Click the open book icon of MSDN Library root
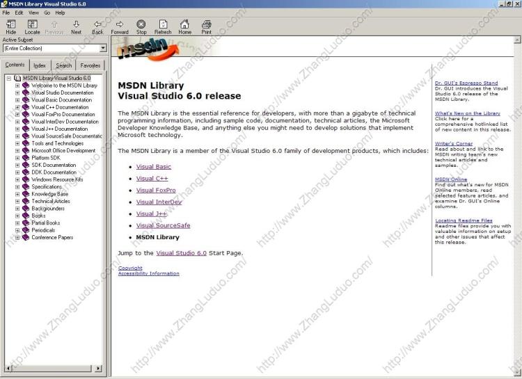522x379 pixels. 17,78
